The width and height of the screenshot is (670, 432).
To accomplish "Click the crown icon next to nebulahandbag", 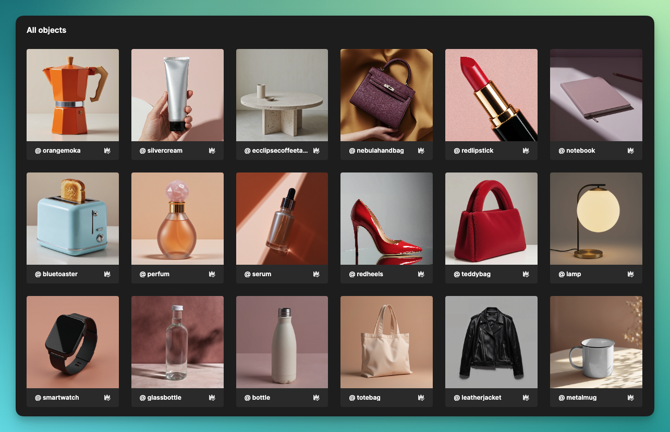I will coord(421,151).
